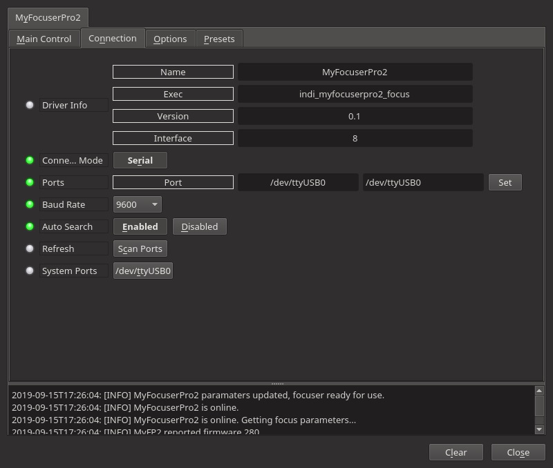
Task: Click the log panel splitter handle
Action: [277, 384]
